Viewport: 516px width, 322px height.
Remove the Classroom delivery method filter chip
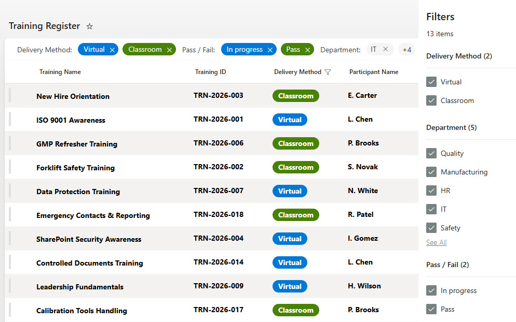tap(168, 49)
